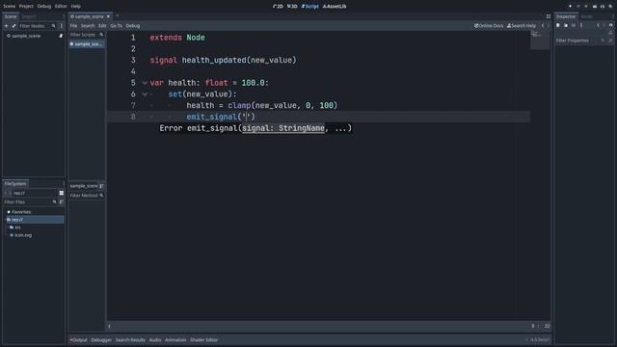This screenshot has width=617, height=347.
Task: Create a new resource in Inspector
Action: point(558,26)
